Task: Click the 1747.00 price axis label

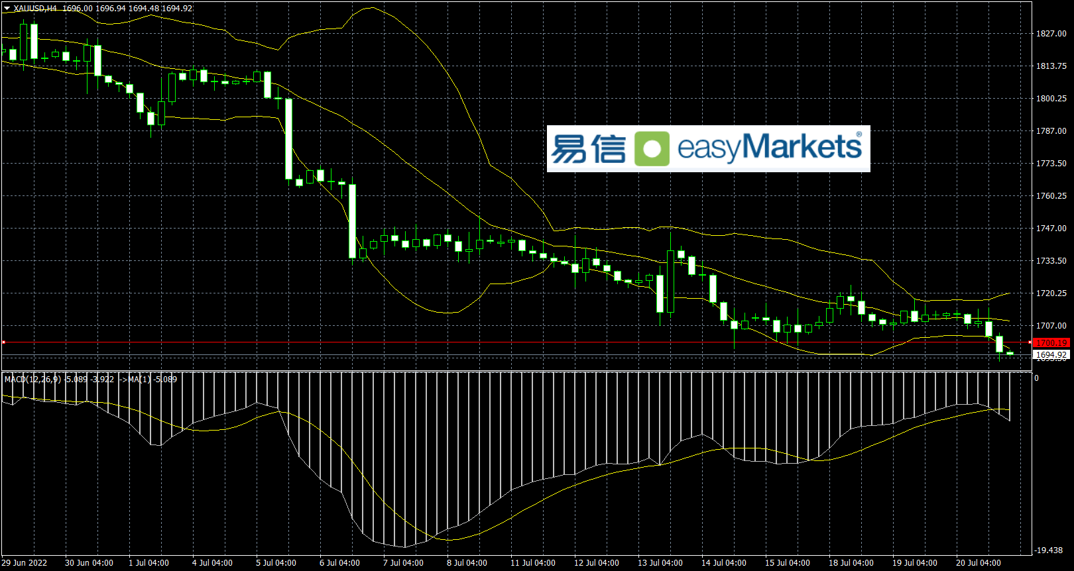Action: [1051, 229]
